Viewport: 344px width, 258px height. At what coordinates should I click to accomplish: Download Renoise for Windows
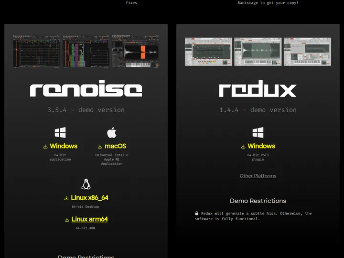pos(64,146)
